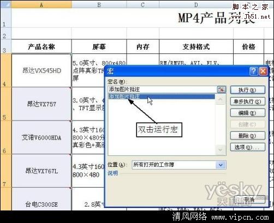Click the 屏幕 header cell
This screenshot has width=274, height=223.
[x=99, y=47]
